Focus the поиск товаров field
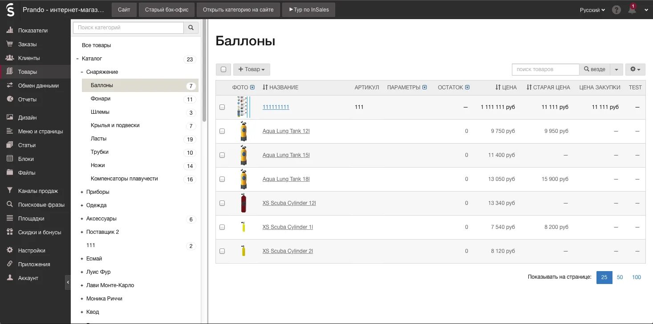Viewport: 653px width, 324px height. [x=546, y=69]
